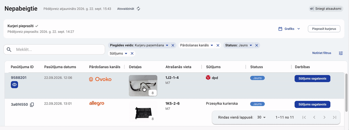Click the checkmark beside Kurjeri pieprasīti
Image resolution: width=349 pixels, height=130 pixels.
[37, 26]
